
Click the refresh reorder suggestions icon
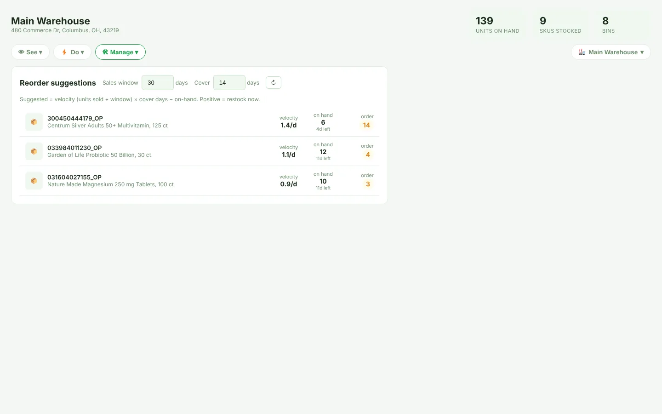(274, 83)
